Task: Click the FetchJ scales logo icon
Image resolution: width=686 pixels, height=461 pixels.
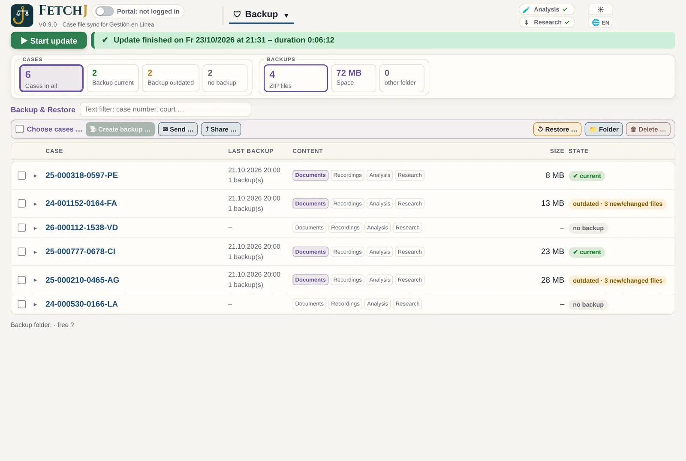Action: pos(22,15)
